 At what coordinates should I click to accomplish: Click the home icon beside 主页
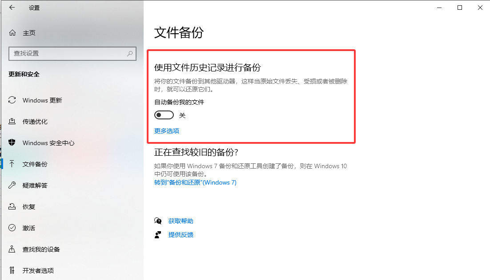(x=12, y=33)
